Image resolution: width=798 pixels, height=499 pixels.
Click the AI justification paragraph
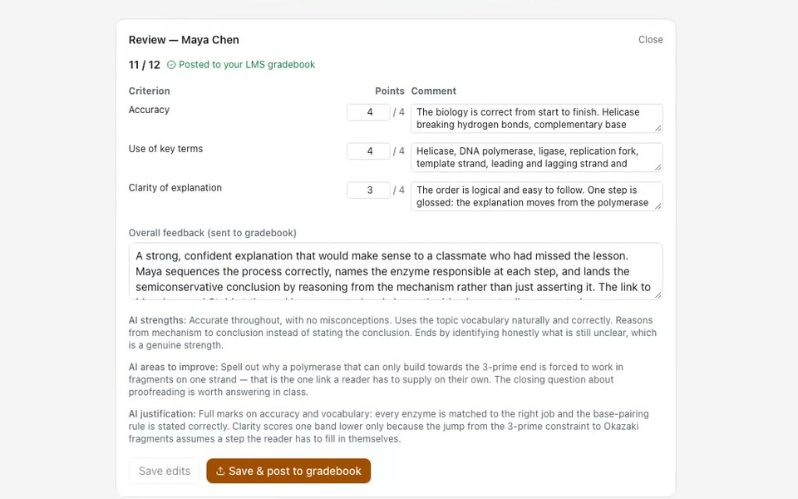(x=388, y=426)
